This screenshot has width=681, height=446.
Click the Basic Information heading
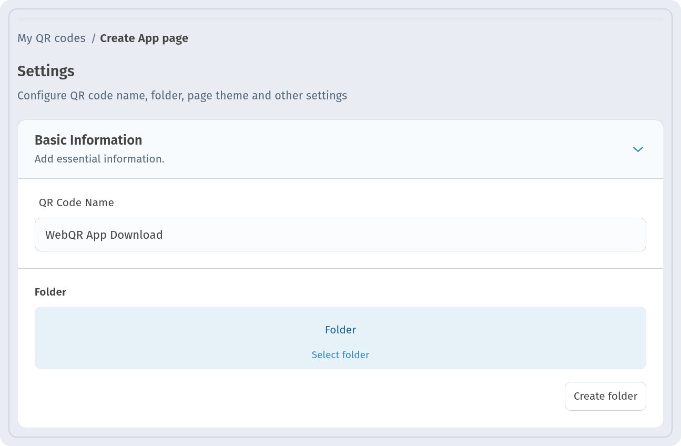(88, 140)
